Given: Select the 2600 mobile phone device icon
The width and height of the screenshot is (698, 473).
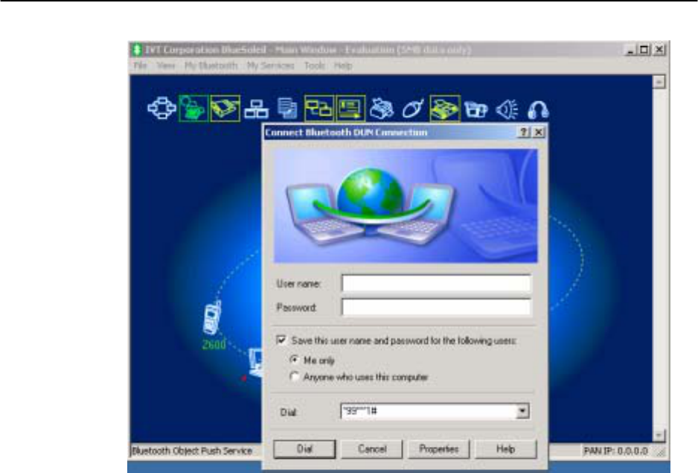Looking at the screenshot, I should click(212, 318).
